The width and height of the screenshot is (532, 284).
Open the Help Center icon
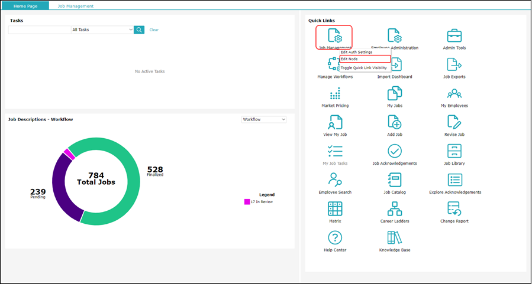click(x=335, y=237)
